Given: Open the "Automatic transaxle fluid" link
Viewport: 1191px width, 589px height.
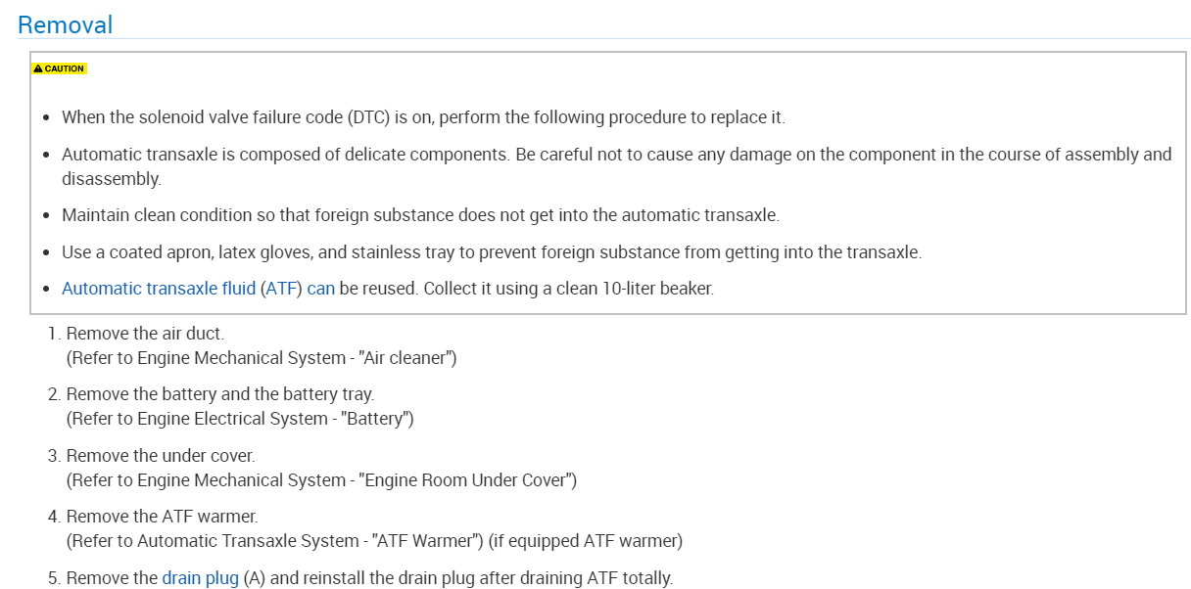Looking at the screenshot, I should pyautogui.click(x=158, y=289).
